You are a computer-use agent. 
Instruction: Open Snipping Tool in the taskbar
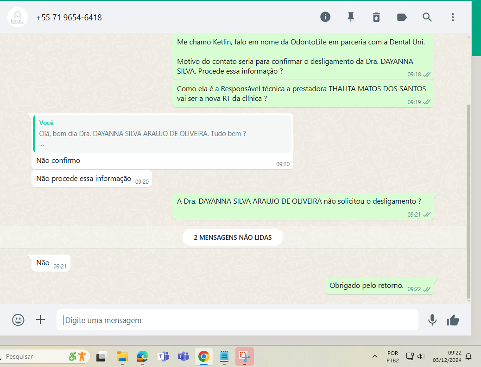(x=245, y=356)
